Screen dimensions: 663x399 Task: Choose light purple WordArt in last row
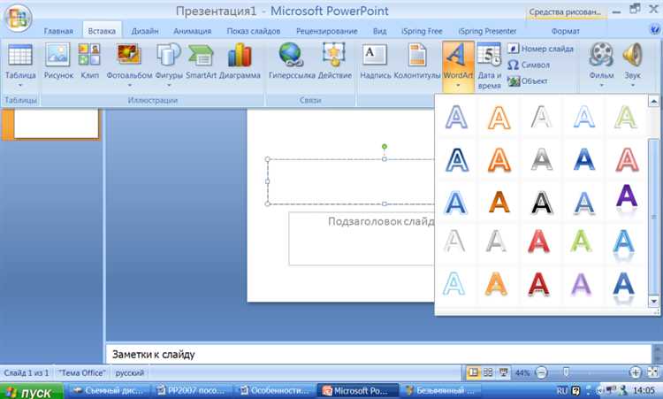(x=581, y=284)
